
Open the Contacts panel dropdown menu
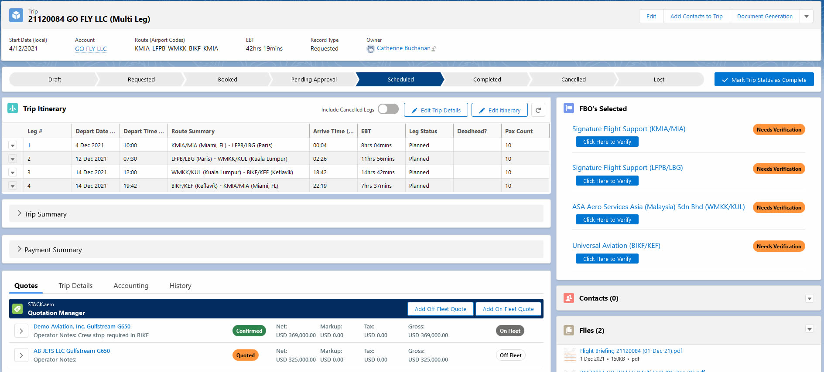click(x=810, y=298)
